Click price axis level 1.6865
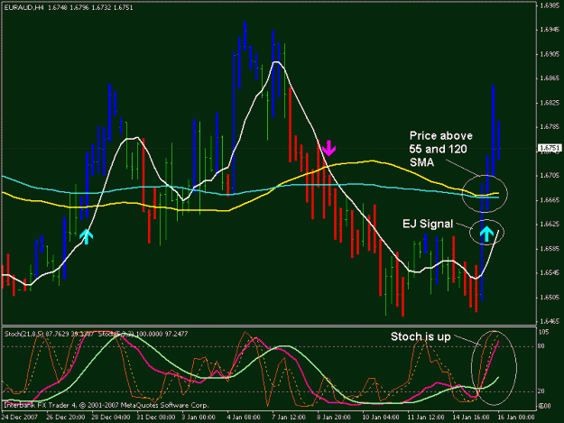This screenshot has height=423, width=564. (550, 78)
